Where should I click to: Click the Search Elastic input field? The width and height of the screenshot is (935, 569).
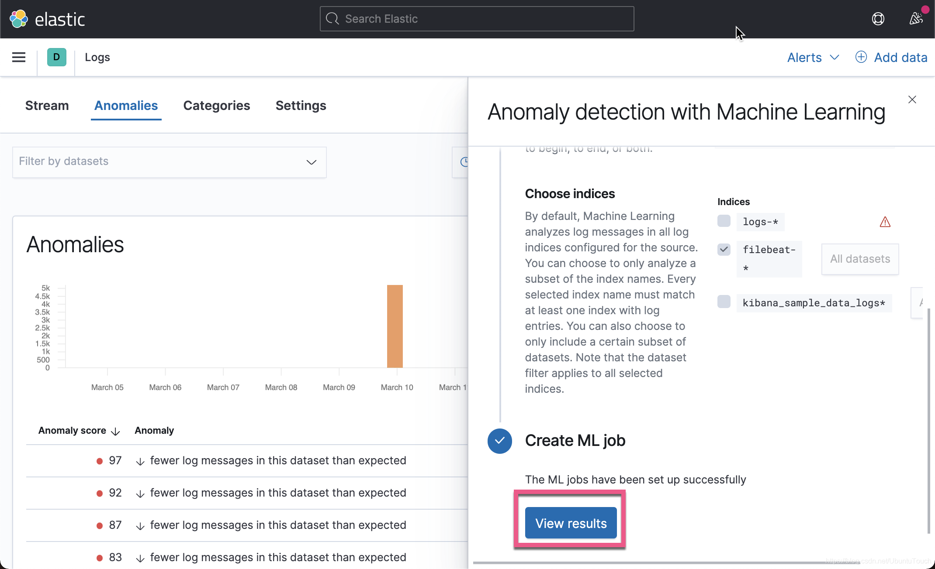(x=477, y=19)
